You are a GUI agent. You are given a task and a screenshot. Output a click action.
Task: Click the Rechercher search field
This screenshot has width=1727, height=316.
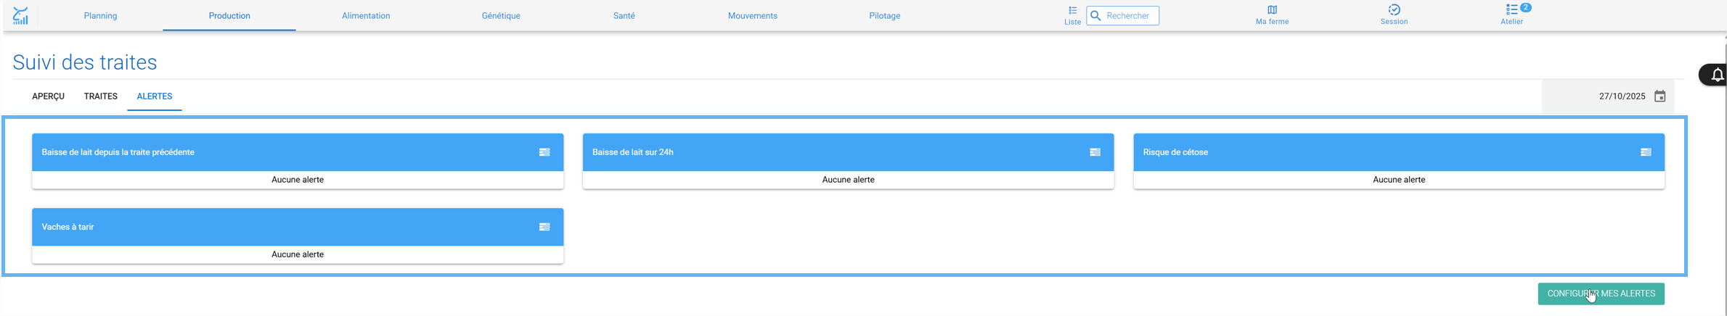click(1122, 15)
